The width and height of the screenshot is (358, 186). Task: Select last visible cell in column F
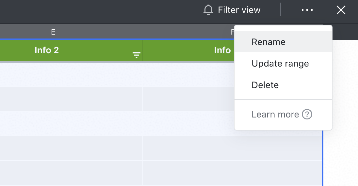click(232, 173)
